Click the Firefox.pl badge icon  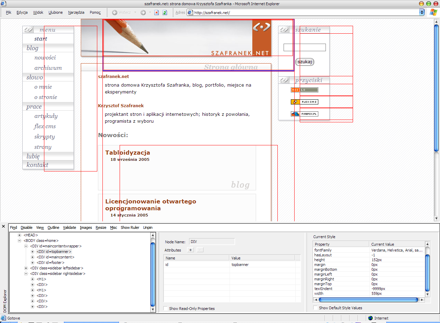[304, 114]
